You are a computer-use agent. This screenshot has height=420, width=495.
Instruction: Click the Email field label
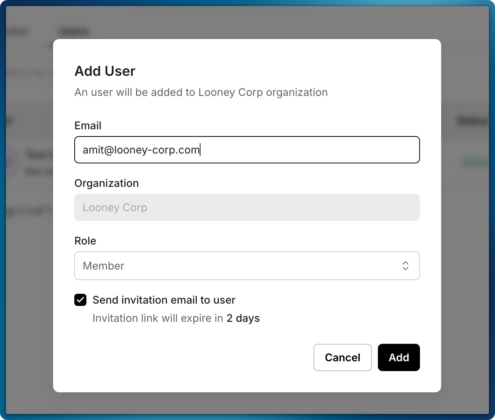tap(88, 125)
